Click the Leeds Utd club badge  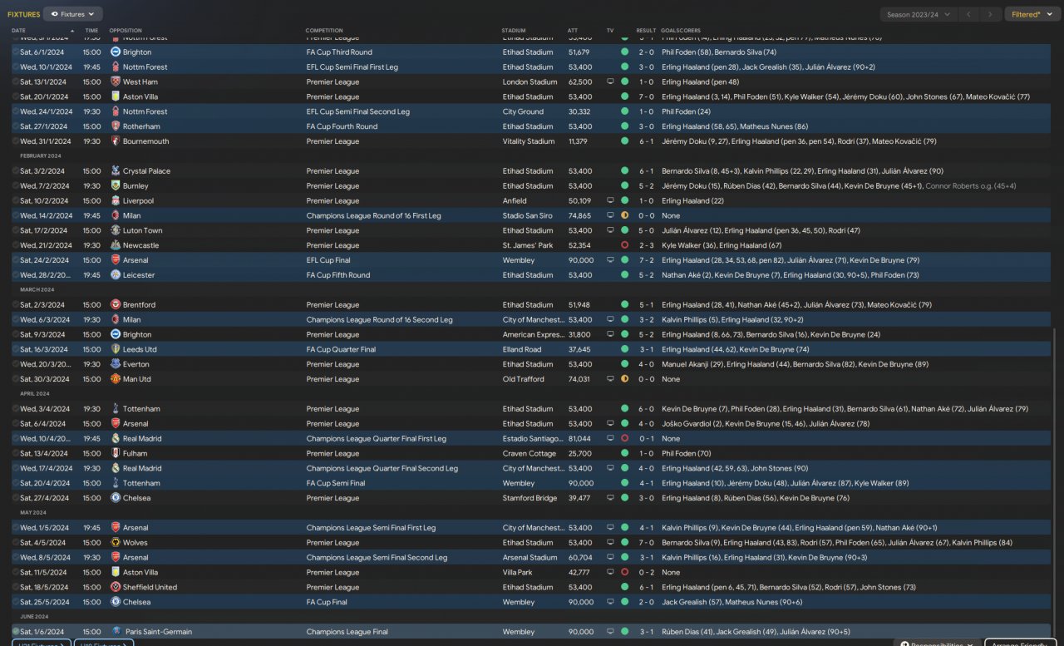116,349
